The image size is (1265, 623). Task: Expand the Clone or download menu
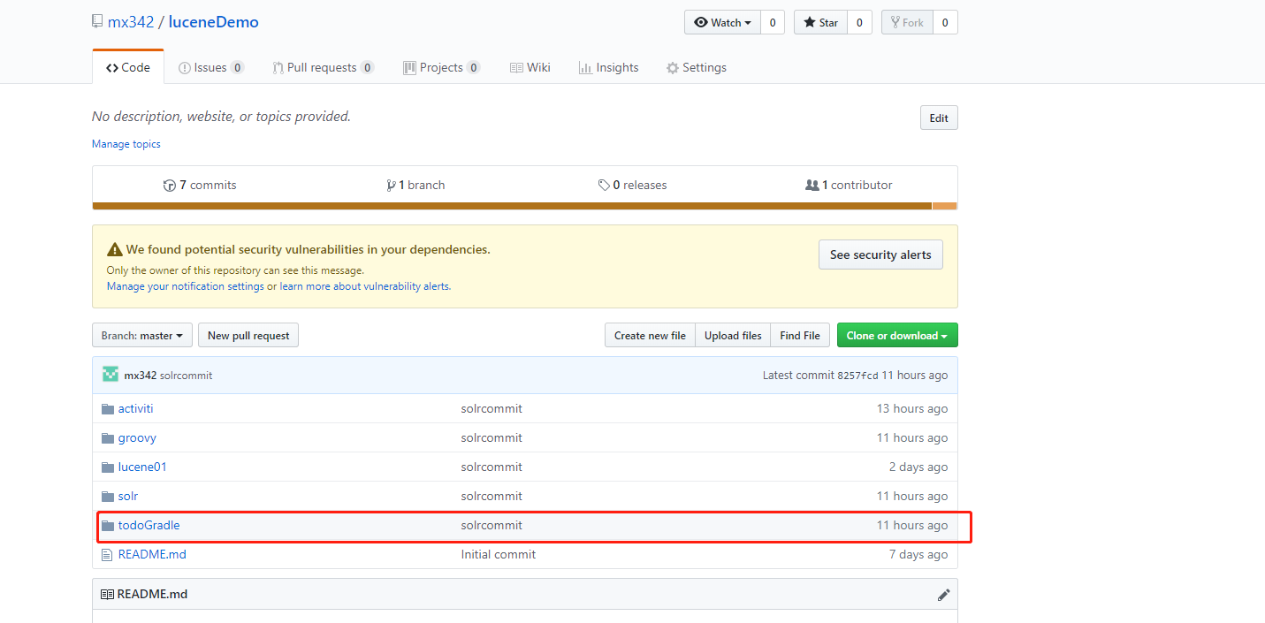coord(897,336)
